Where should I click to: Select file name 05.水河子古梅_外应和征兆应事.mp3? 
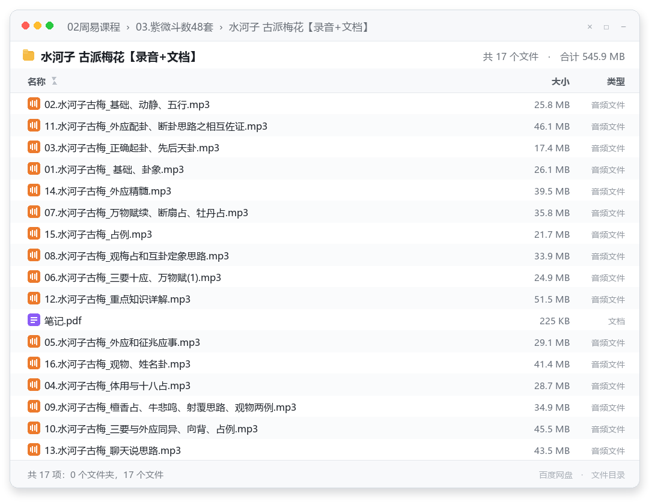pos(122,342)
